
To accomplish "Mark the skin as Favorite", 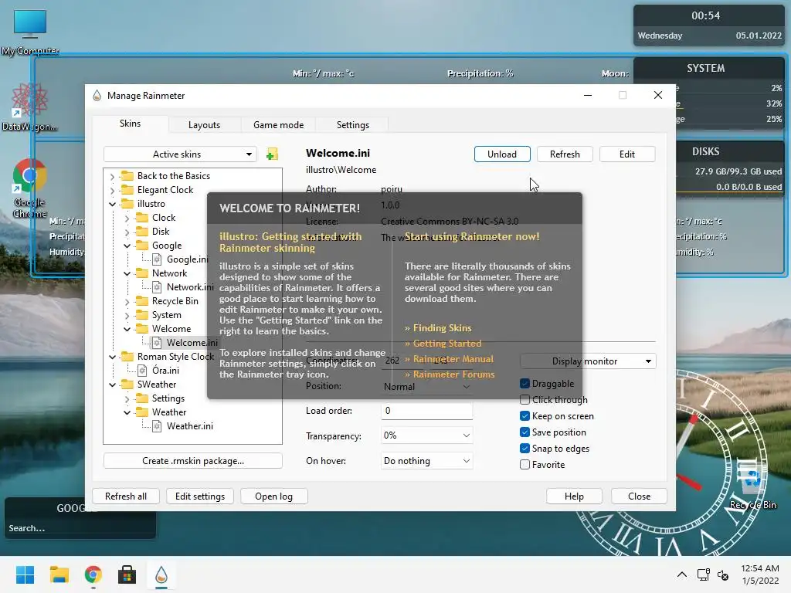I will tap(525, 464).
